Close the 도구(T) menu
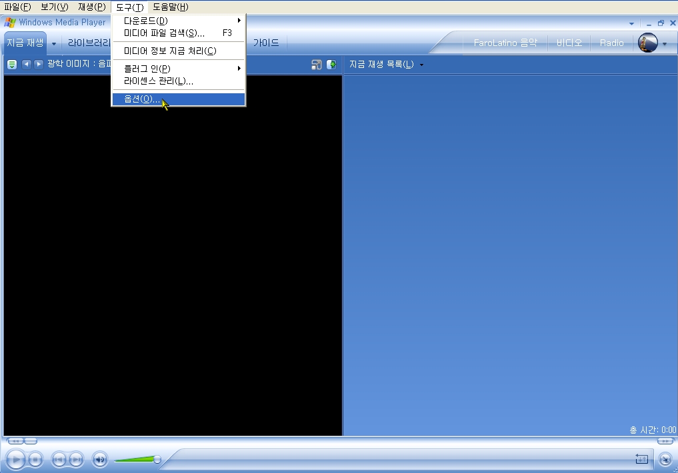Screen dimensions: 678x473 click(130, 7)
